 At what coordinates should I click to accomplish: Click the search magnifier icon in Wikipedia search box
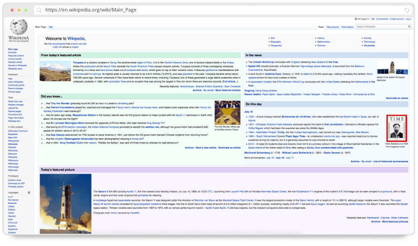pos(409,27)
